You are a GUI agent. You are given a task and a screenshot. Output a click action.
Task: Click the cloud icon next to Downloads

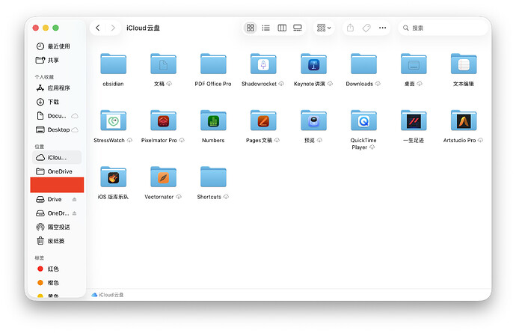pos(378,84)
